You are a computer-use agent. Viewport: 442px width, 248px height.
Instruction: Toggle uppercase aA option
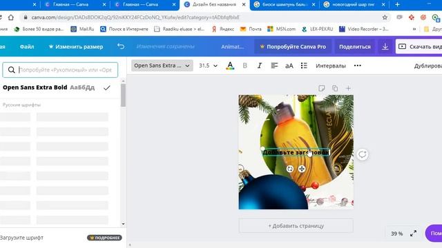pyautogui.click(x=289, y=65)
